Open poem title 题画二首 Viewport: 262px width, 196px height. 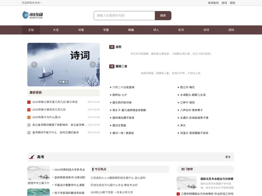tap(121, 66)
